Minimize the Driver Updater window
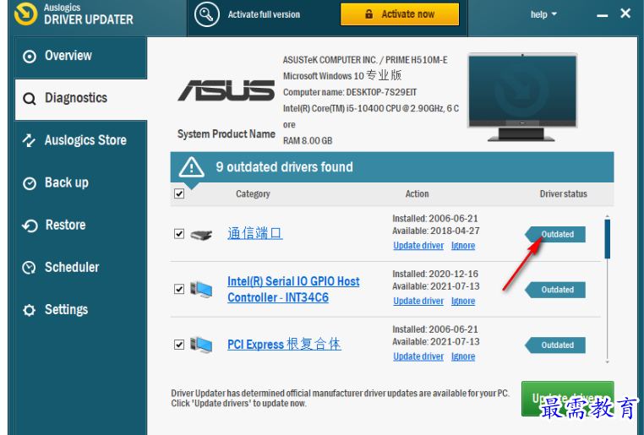 pos(602,14)
